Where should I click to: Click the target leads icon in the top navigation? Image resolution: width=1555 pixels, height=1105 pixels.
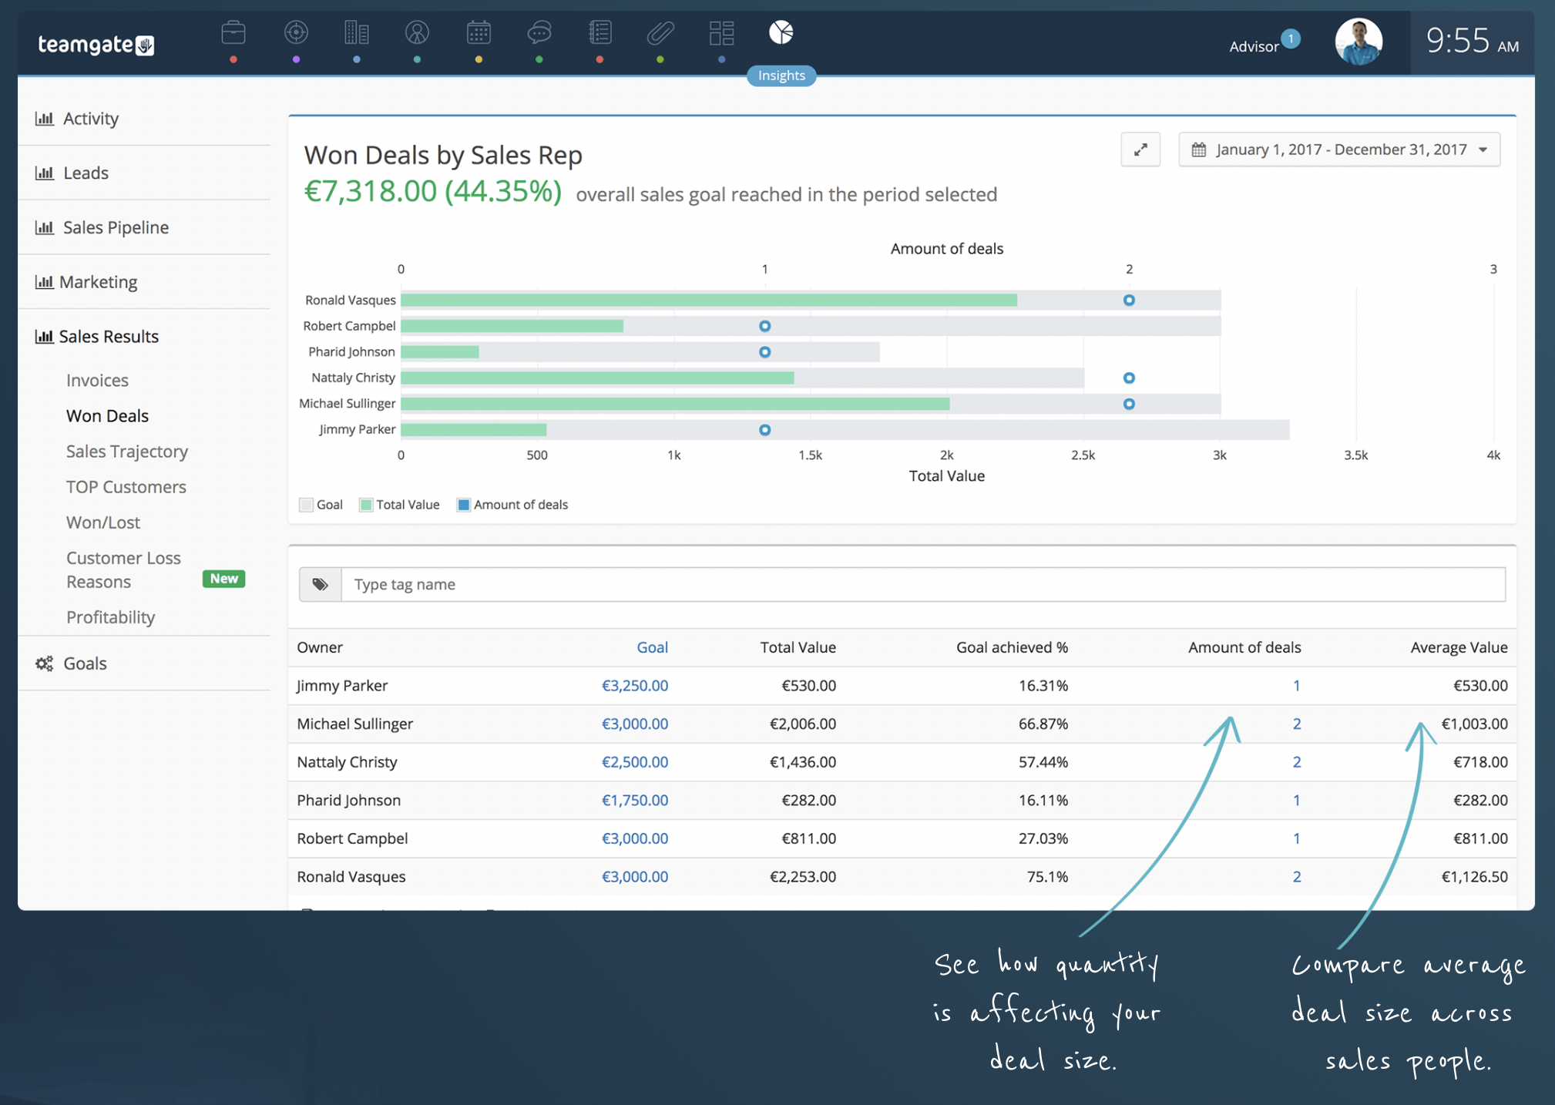coord(296,33)
